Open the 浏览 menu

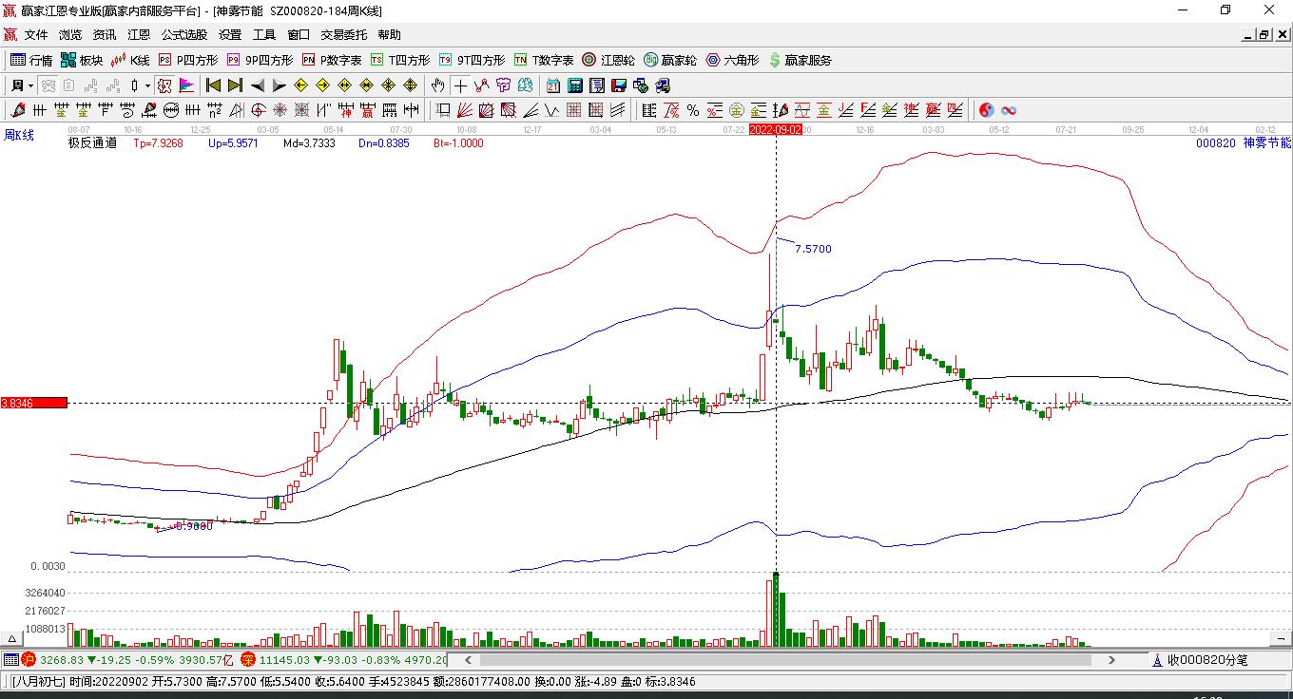70,35
